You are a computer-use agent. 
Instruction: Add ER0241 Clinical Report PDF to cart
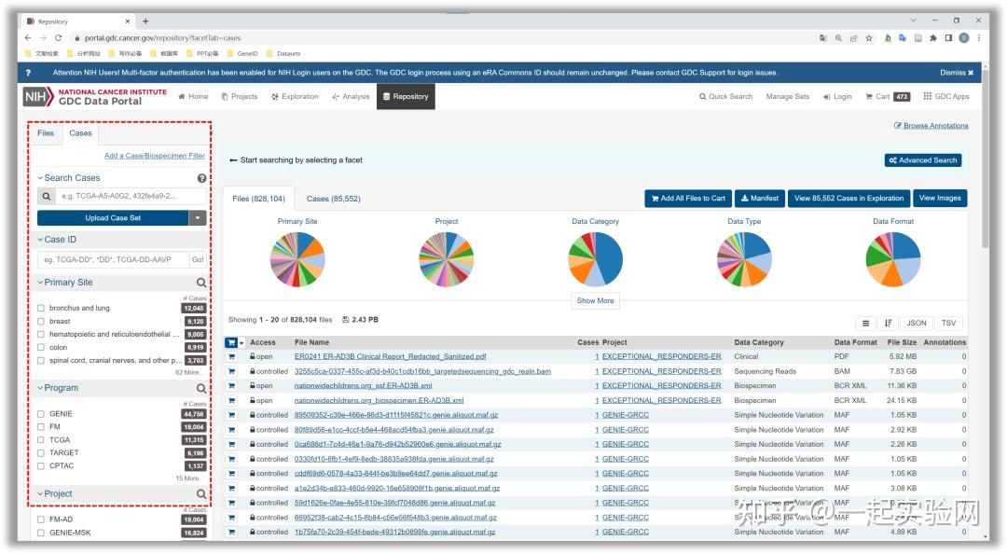(231, 356)
